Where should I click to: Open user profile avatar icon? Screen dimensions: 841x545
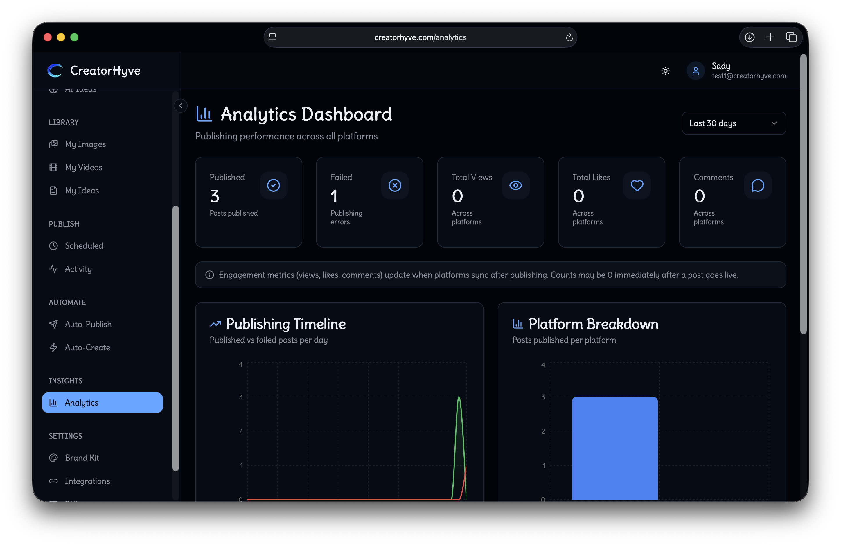(x=696, y=71)
